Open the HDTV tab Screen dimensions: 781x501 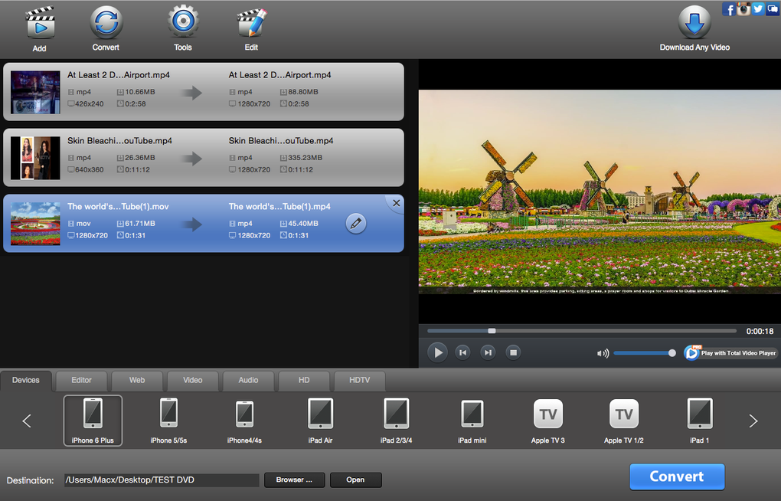(x=359, y=380)
